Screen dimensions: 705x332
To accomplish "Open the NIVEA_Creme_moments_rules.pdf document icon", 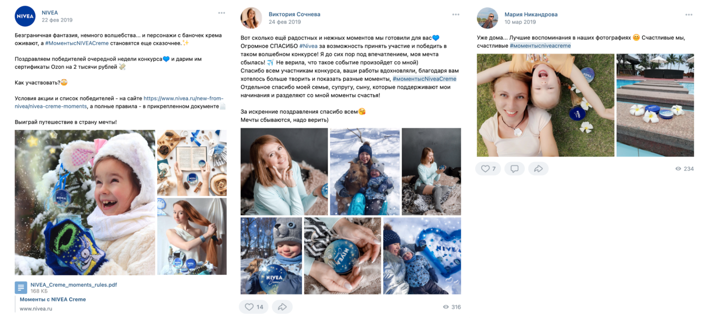I will point(21,287).
